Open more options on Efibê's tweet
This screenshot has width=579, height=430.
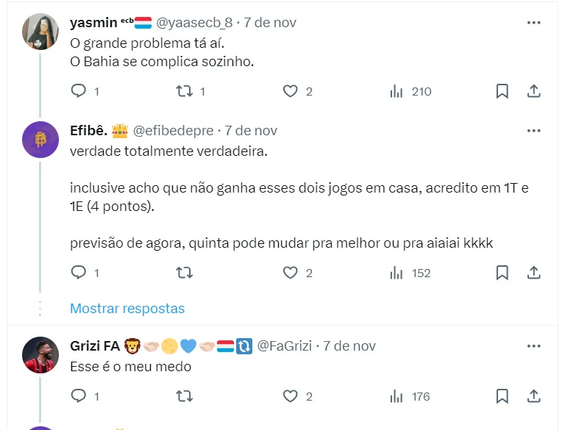pos(534,131)
